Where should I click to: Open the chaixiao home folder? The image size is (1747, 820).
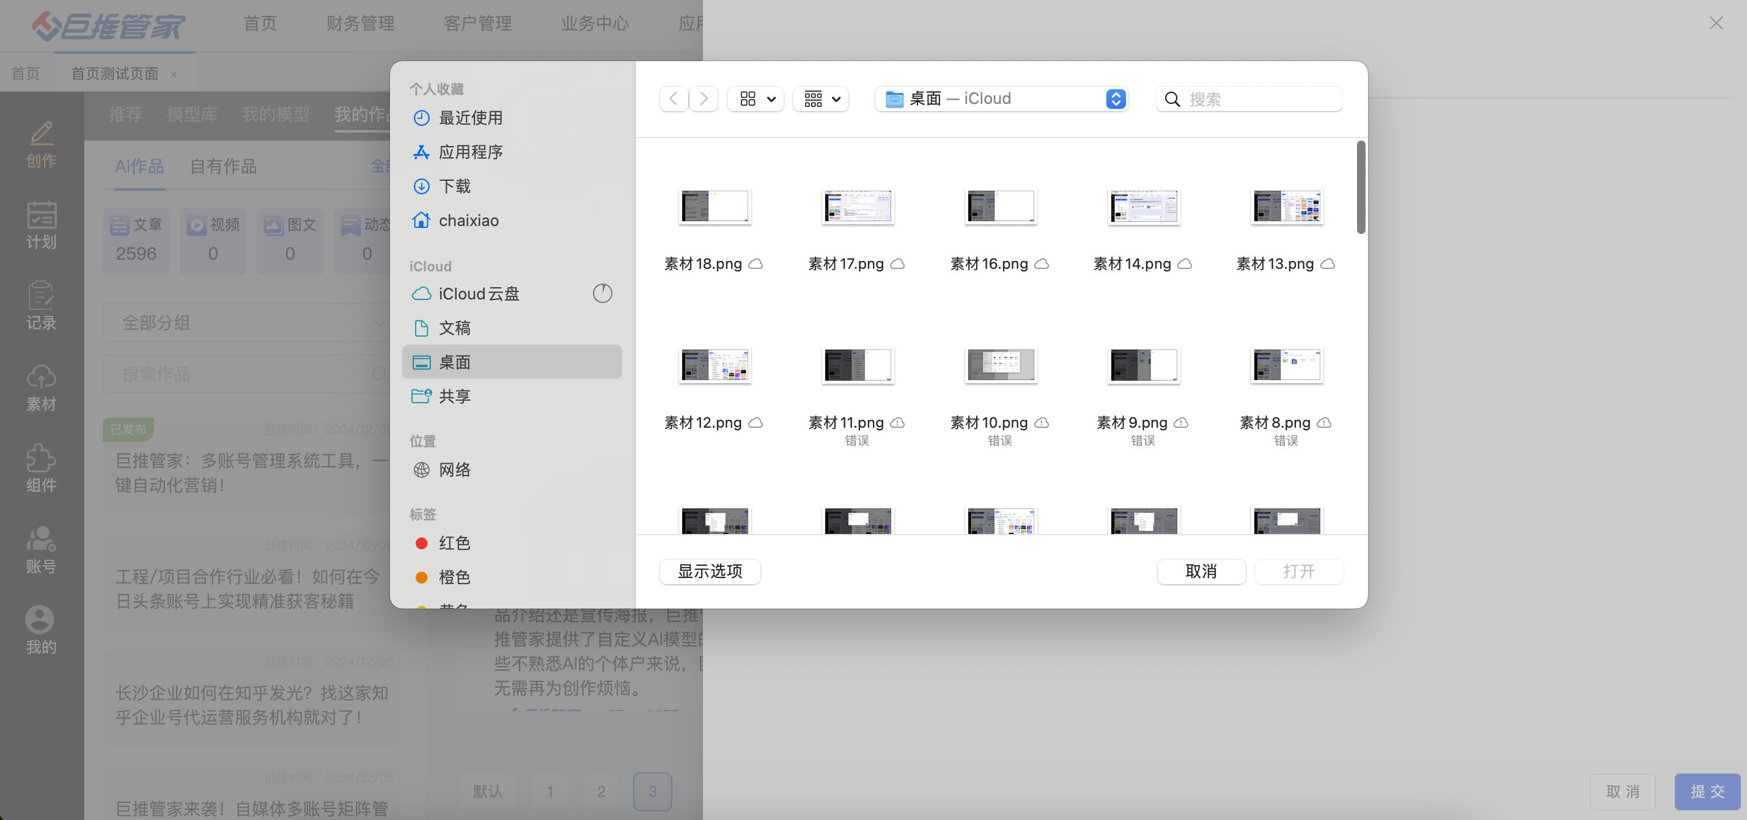coord(468,221)
